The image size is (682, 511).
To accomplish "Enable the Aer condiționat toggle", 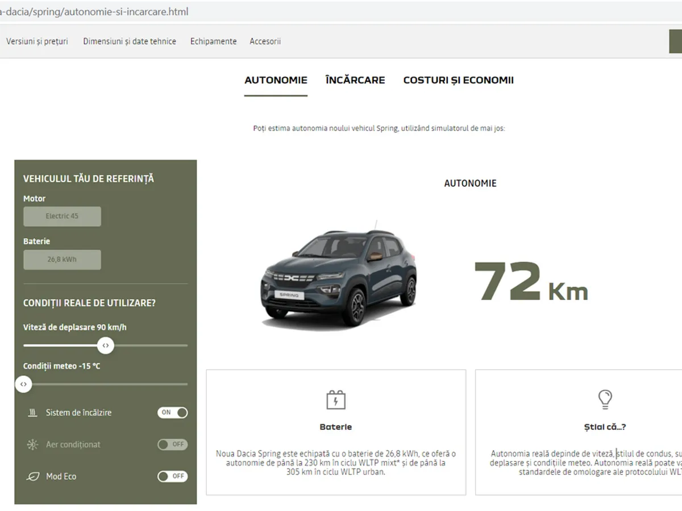I will click(172, 445).
